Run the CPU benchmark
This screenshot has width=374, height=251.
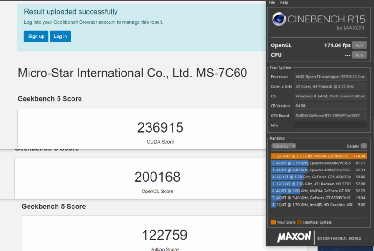(359, 55)
